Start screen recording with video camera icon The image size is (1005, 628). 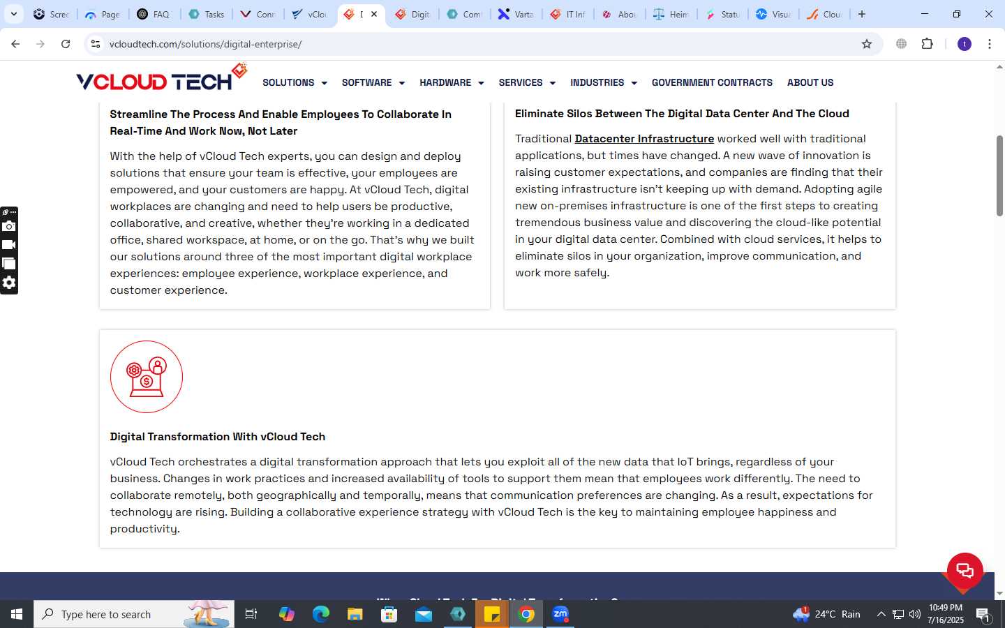pos(9,245)
